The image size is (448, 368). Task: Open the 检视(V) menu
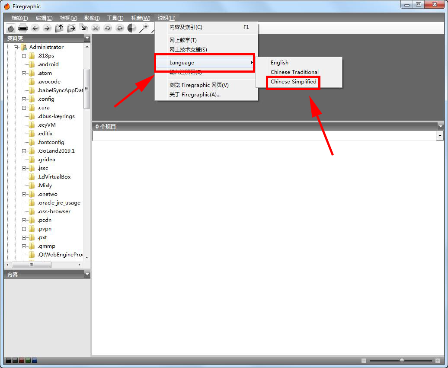(69, 18)
